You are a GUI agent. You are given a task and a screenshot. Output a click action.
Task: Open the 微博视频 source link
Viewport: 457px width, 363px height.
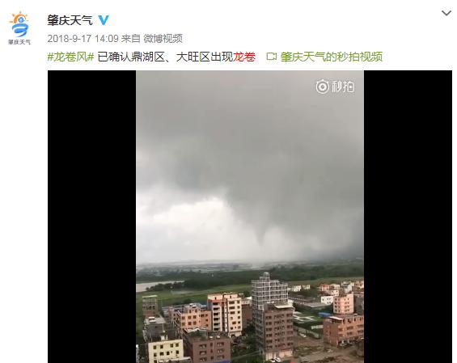(163, 39)
